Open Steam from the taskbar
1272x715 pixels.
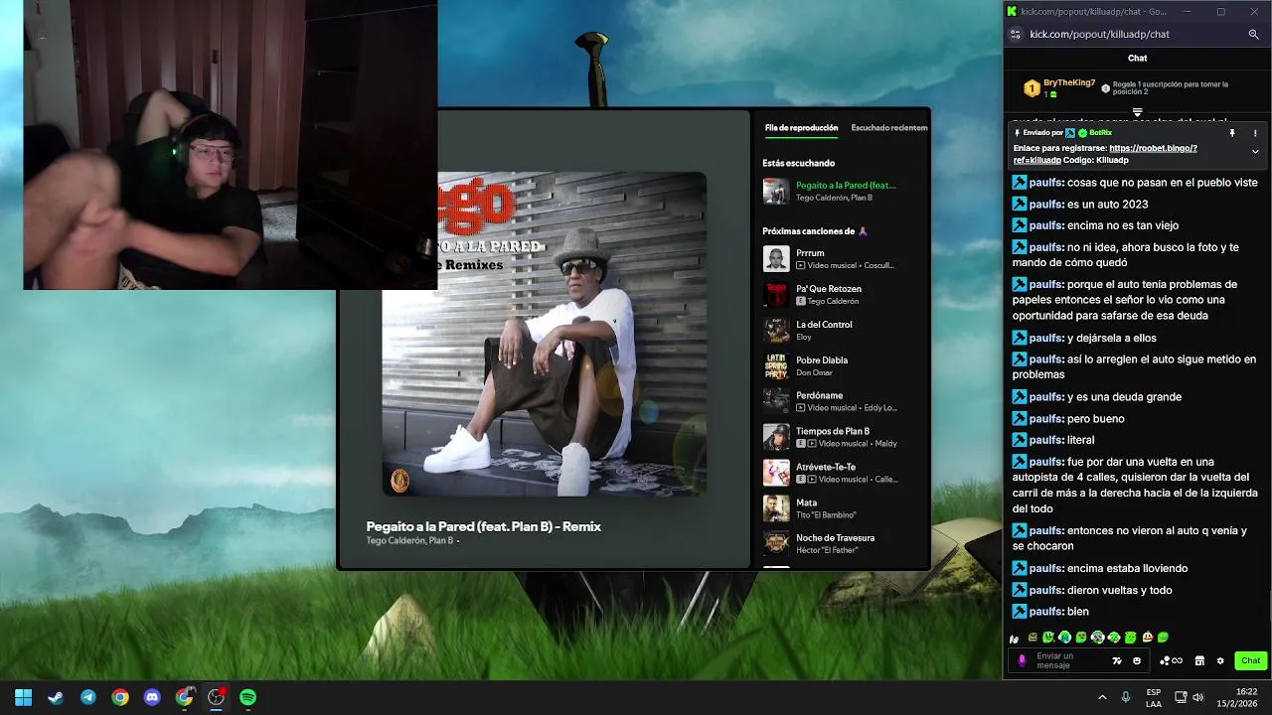pos(56,697)
